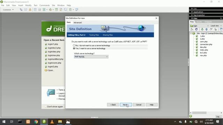
Task: Click the Hyperlink icon in the Insert bar
Action: 21,10
